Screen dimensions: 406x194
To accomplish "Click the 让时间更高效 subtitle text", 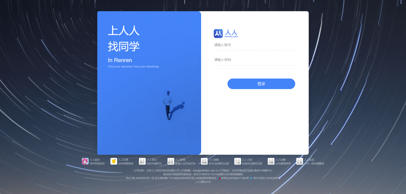I will (126, 163).
